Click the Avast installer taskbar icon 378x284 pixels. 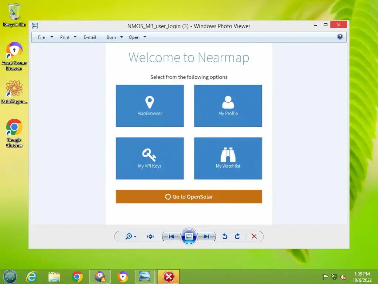click(100, 277)
